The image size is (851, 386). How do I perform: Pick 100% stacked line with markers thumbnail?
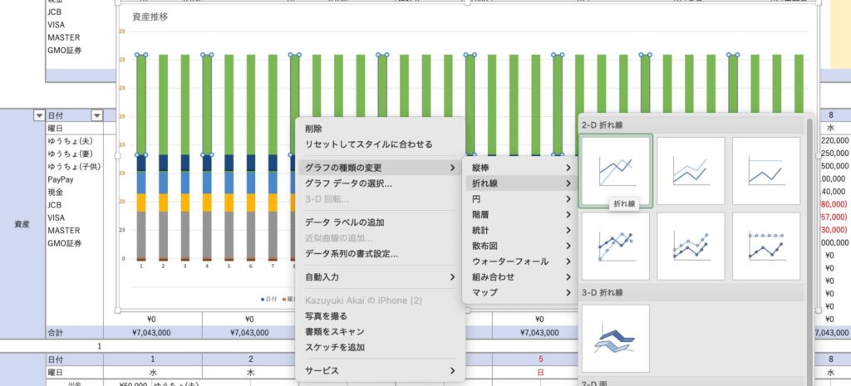click(x=765, y=246)
